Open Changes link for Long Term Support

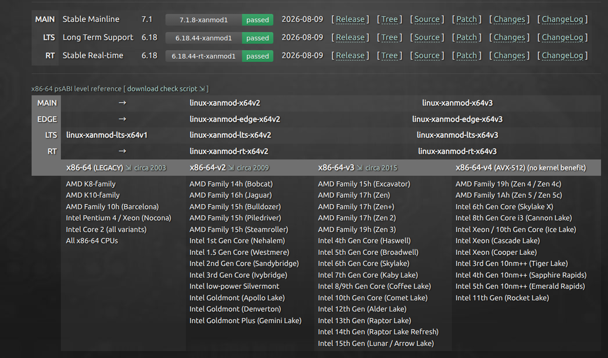tap(509, 37)
